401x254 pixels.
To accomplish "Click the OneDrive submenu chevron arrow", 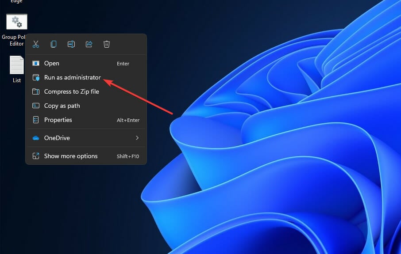I will (x=137, y=138).
